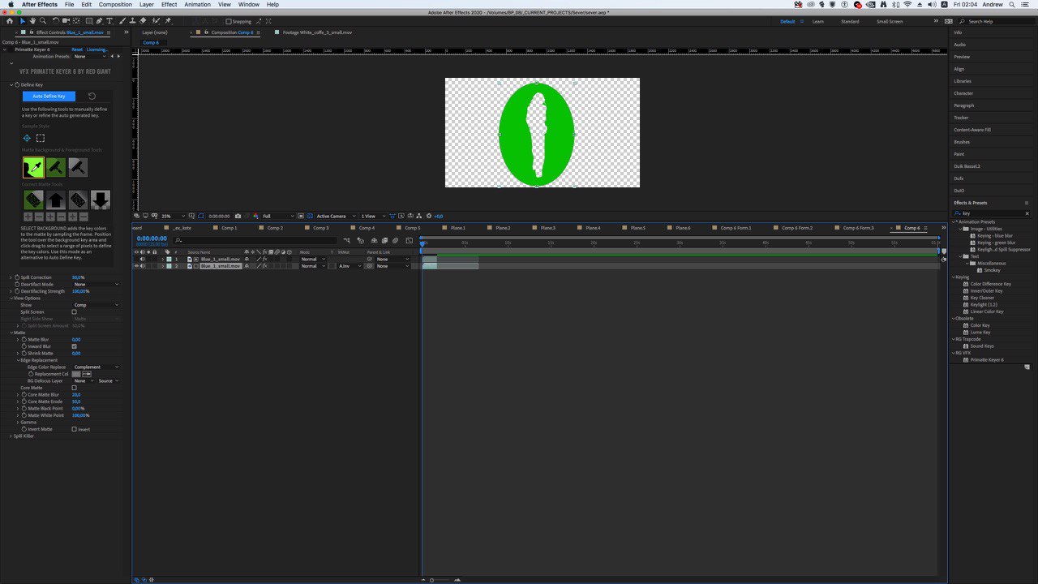Open Graph Editor icon in timeline
The height and width of the screenshot is (584, 1038).
tap(409, 241)
